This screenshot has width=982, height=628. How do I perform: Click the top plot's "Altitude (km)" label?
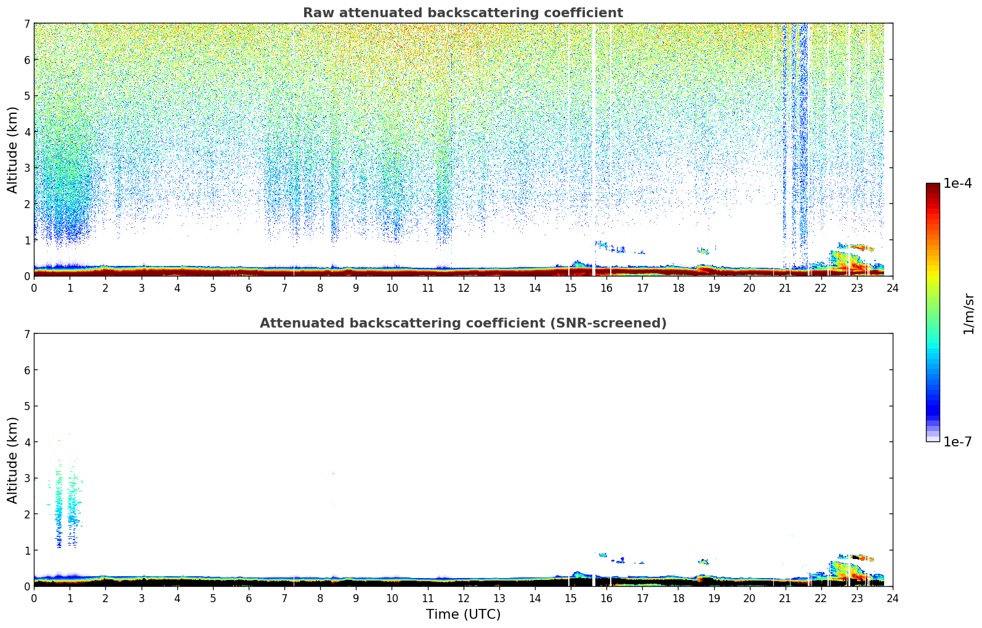13,150
